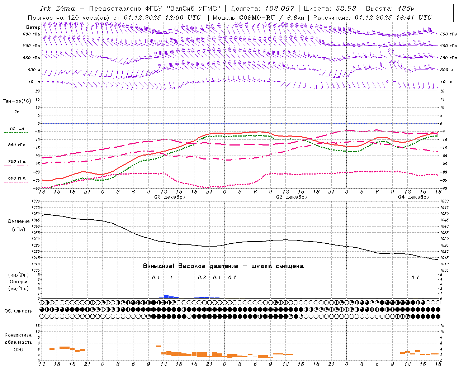The image size is (459, 367).
Task: Click the left 10 м wind level label
Action: 34,82
